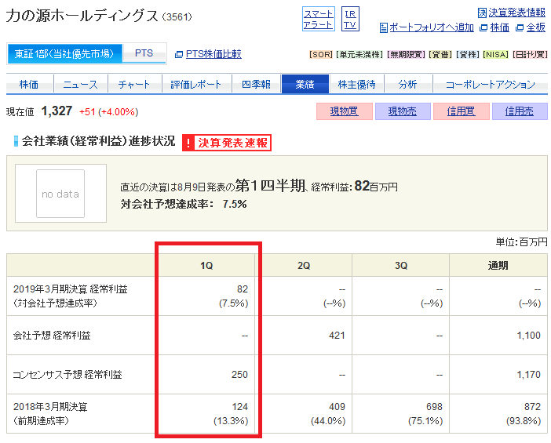This screenshot has width=551, height=443.
Task: Open the IR TV icon link
Action: (351, 19)
